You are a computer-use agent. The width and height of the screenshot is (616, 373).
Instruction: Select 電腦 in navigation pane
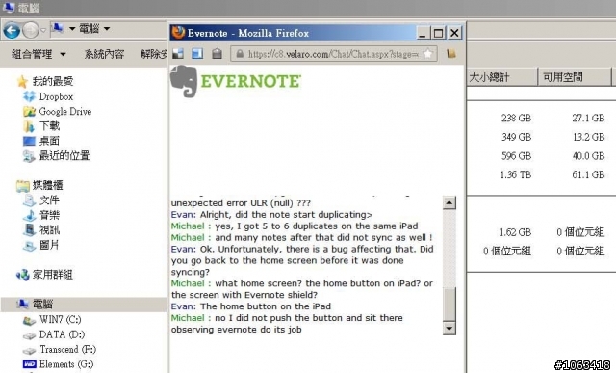pyautogui.click(x=42, y=305)
